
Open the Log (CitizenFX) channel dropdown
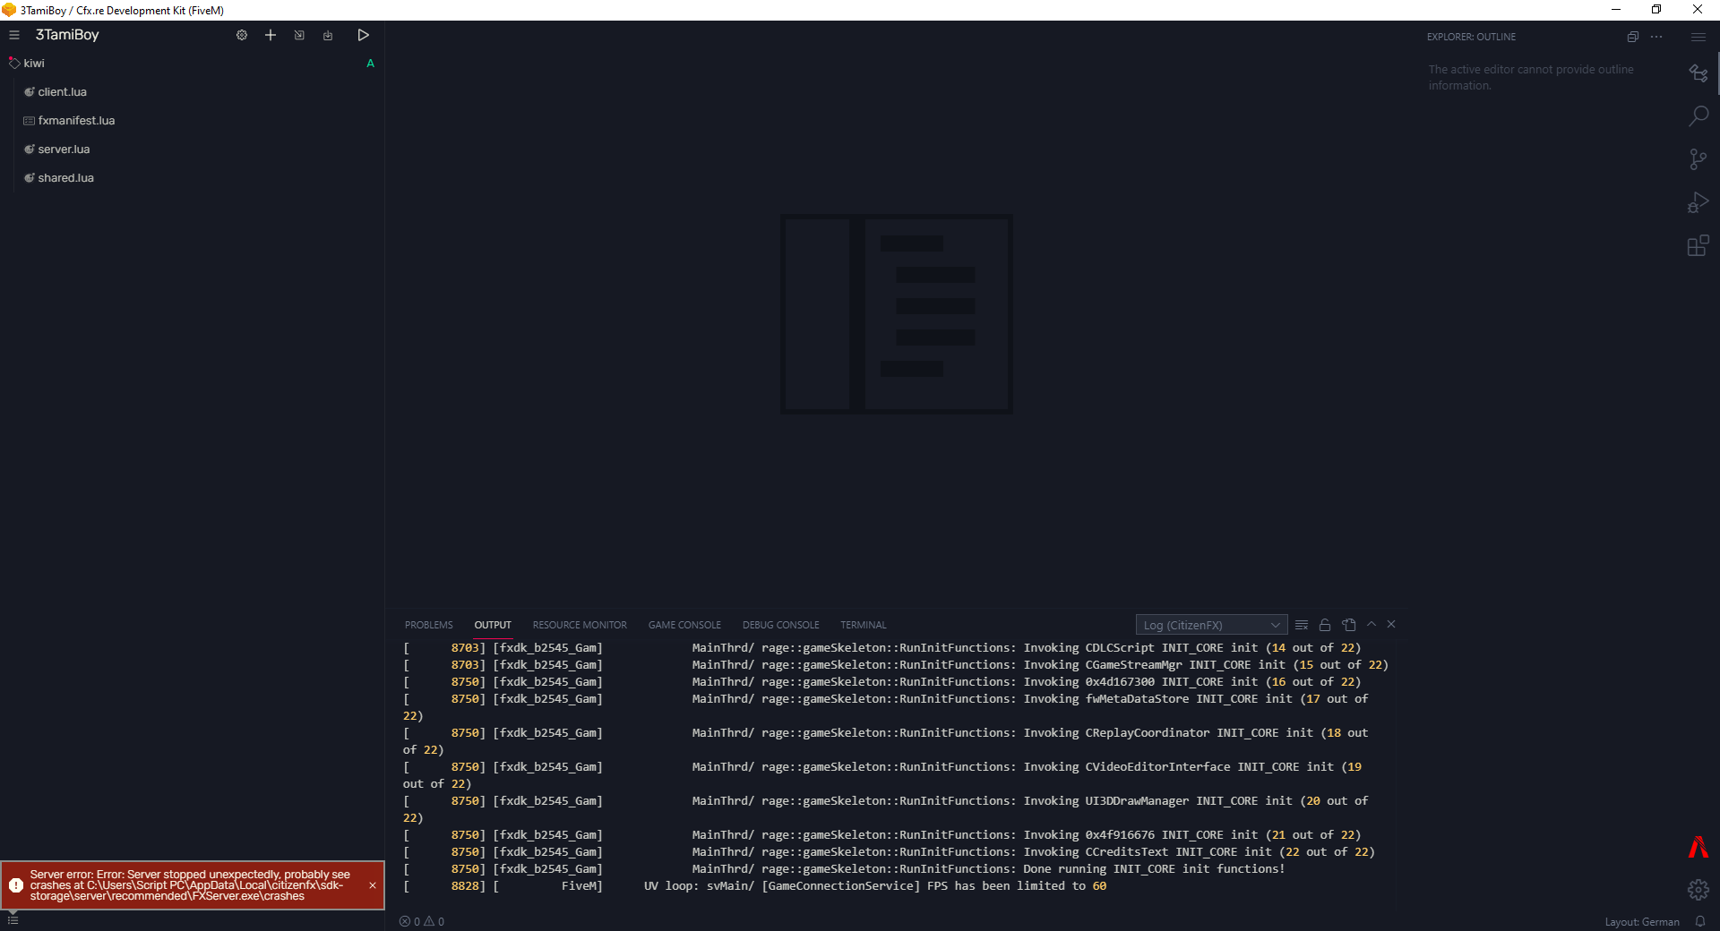click(1210, 625)
